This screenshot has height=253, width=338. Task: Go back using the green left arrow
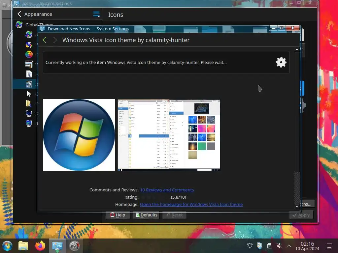[x=45, y=40]
